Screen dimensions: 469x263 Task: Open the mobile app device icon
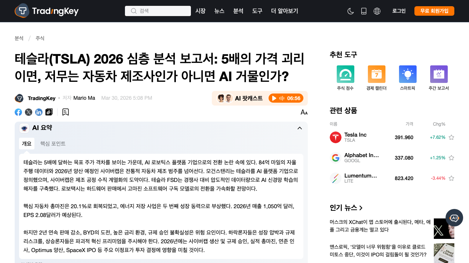point(364,11)
